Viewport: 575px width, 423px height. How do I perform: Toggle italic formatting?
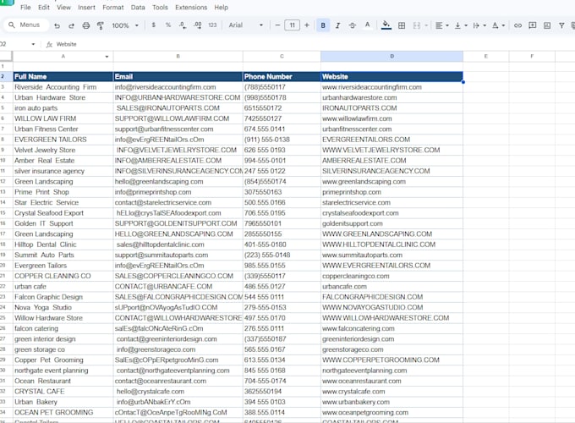(337, 25)
